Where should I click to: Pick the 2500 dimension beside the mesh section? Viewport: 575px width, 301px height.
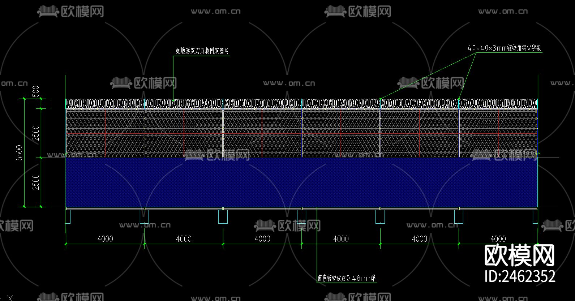click(x=35, y=133)
